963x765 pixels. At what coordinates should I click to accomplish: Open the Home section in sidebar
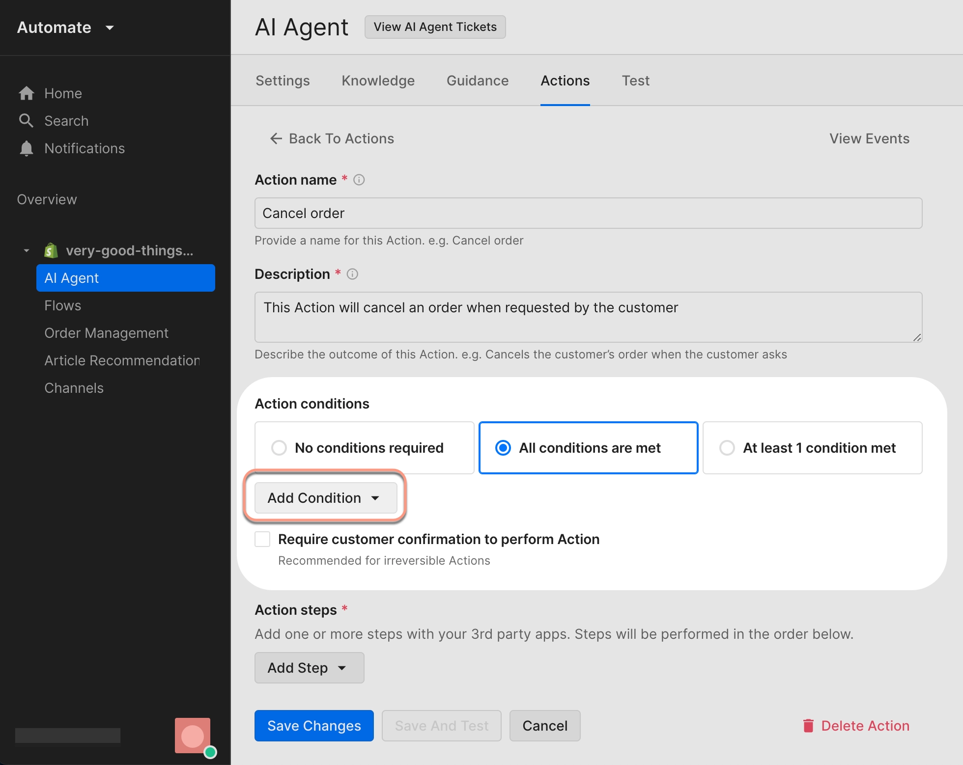click(63, 93)
